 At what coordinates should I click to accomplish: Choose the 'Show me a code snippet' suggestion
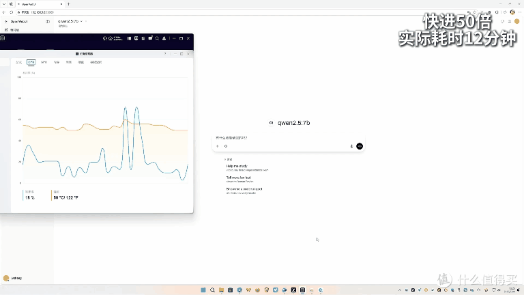[x=244, y=191]
